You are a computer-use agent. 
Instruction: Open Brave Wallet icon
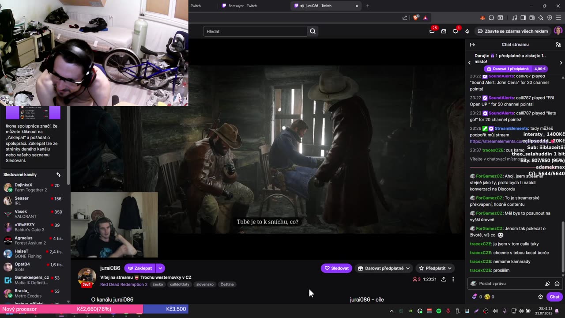532,18
